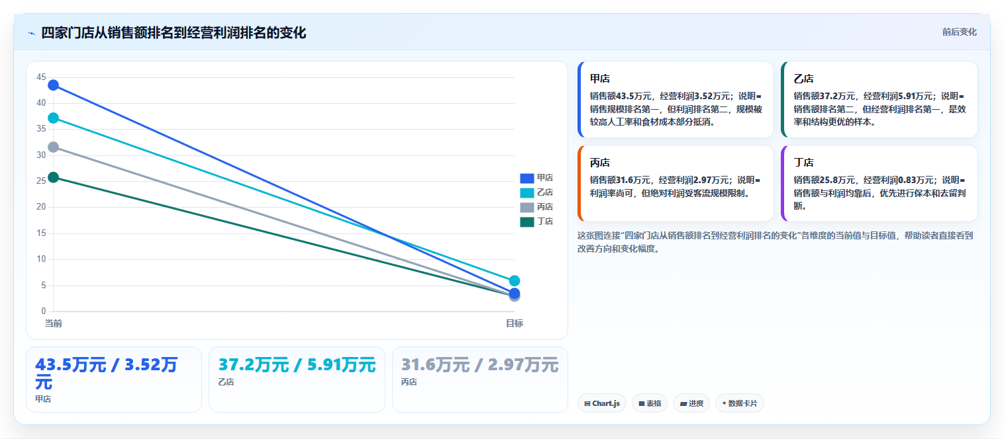Open the Chart.js chip
This screenshot has width=1004, height=439.
click(x=602, y=403)
